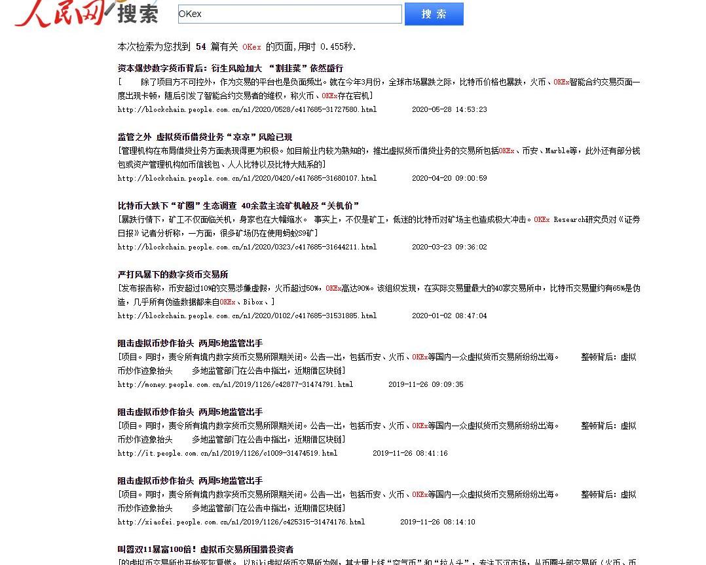Viewport: 706px width, 565px height.
Task: Click URL ending in c417685-31680107.html
Action: tap(247, 178)
